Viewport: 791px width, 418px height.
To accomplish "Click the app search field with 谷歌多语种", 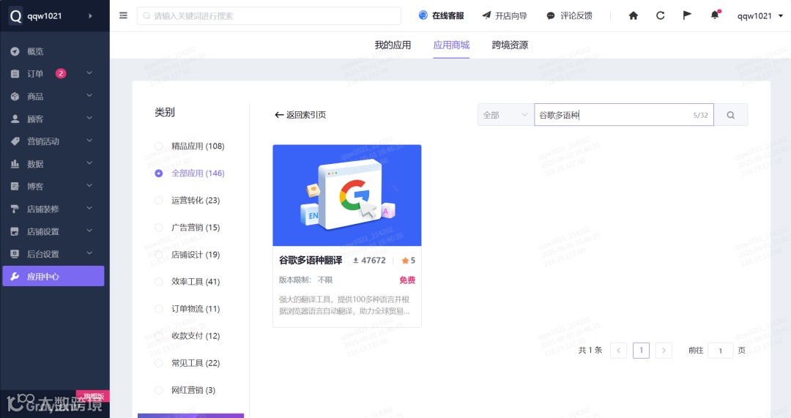I will click(624, 115).
